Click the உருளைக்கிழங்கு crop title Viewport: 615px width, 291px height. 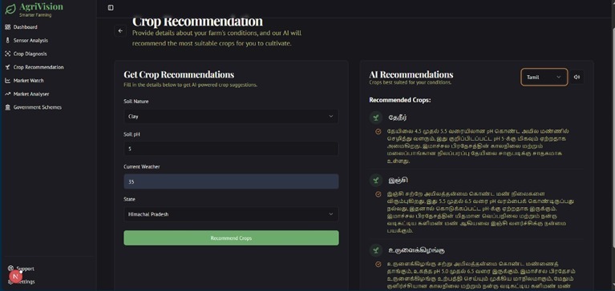point(416,249)
